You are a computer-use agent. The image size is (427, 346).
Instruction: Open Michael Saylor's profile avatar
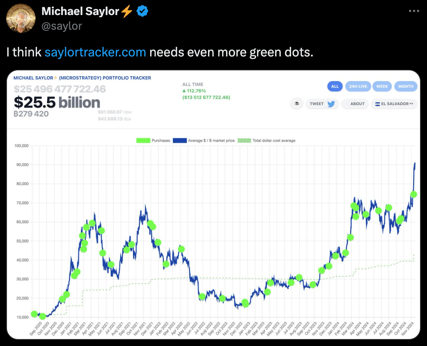click(x=21, y=19)
